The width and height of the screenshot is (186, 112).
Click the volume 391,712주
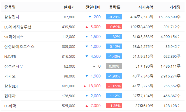(172, 27)
